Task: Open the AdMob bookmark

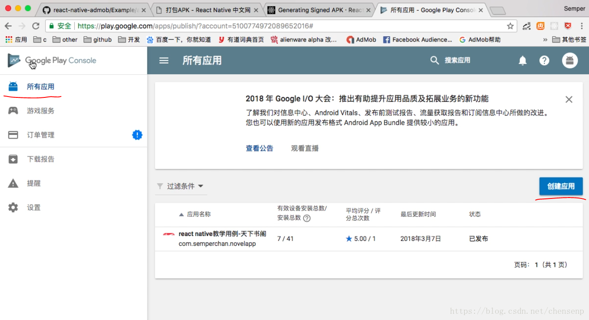Action: (361, 40)
